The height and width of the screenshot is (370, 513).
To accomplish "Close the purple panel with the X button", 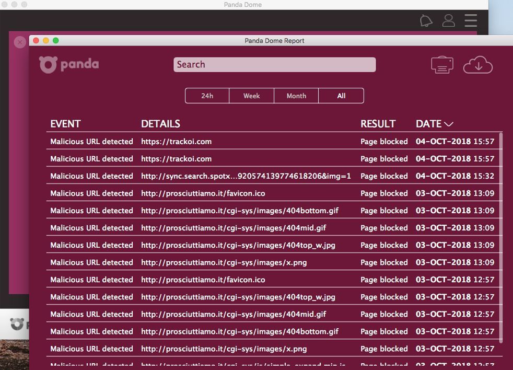I will (x=20, y=42).
